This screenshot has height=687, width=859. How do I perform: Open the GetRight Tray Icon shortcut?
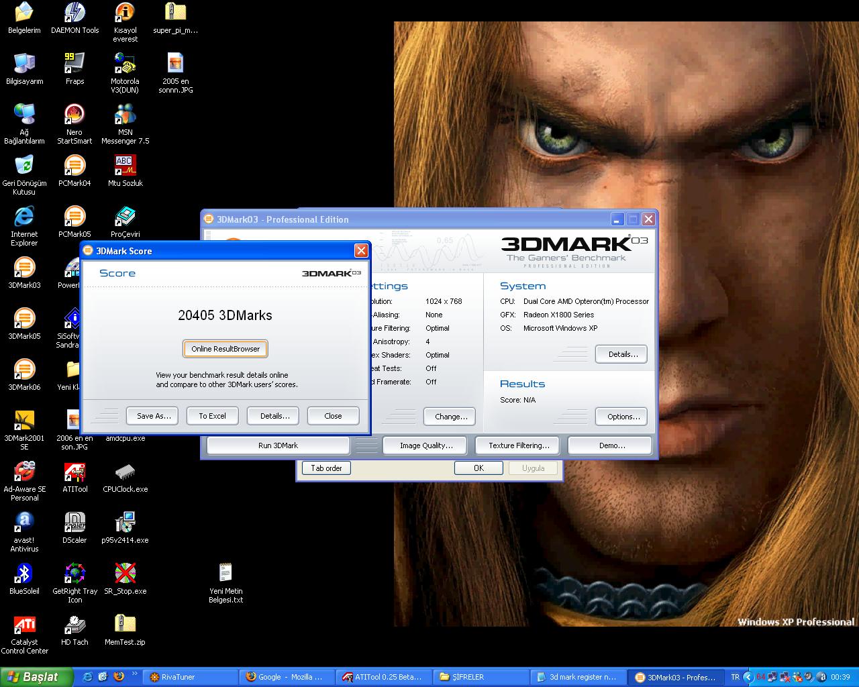[74, 583]
